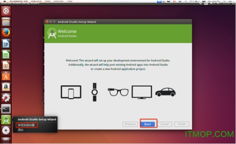Select the Android Studio Setup Wizard menu title

tap(37, 119)
